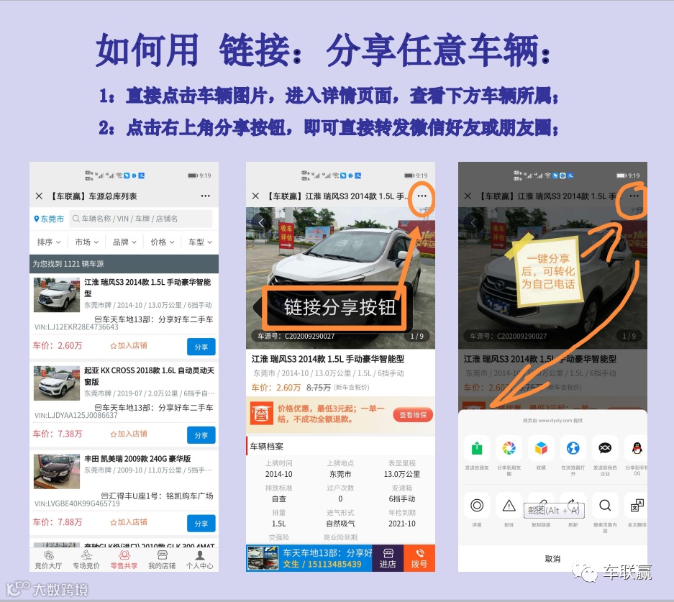This screenshot has height=602, width=674.
Task: Click the 车价: 2.60万 price on middle detail page
Action: click(x=276, y=388)
